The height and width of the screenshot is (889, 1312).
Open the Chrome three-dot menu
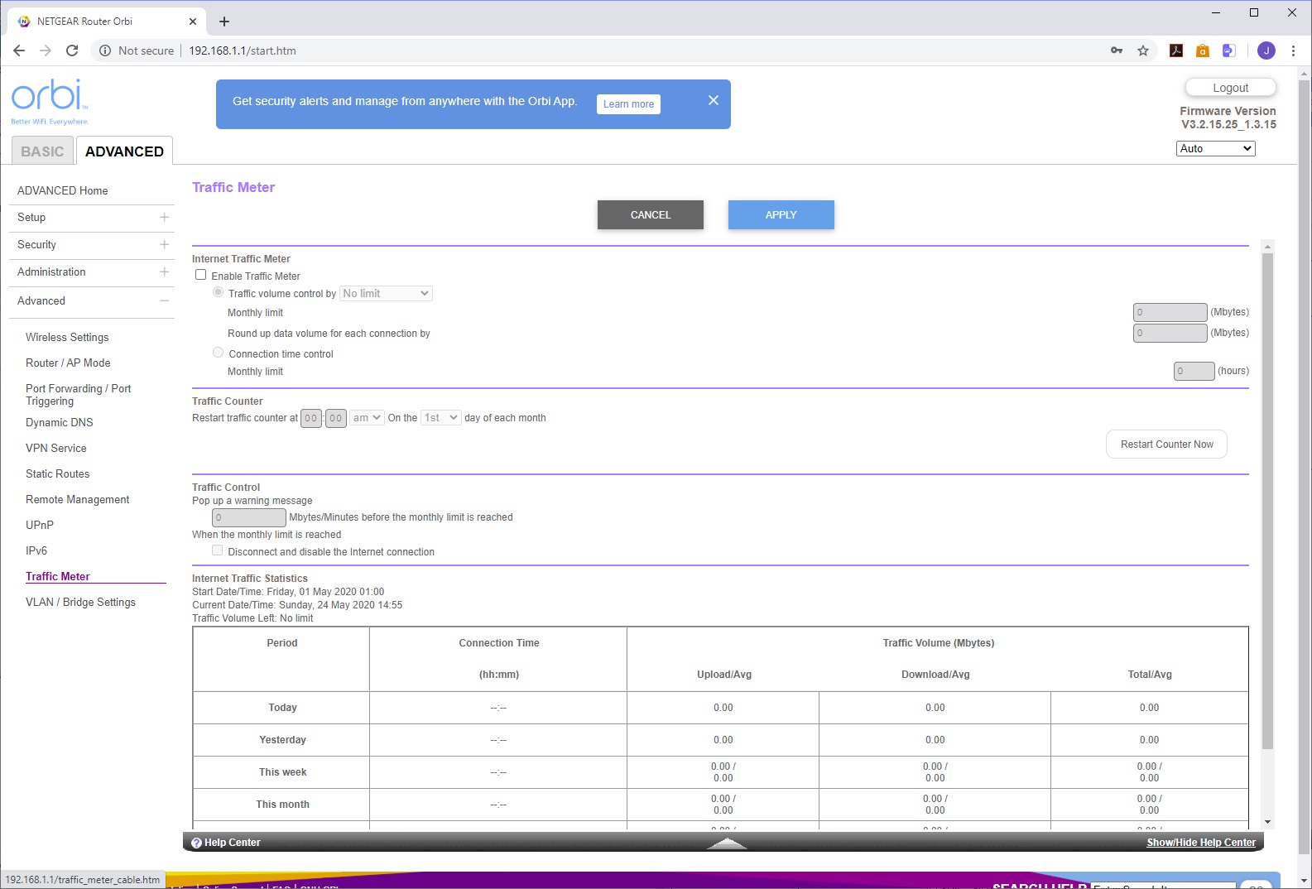point(1293,50)
